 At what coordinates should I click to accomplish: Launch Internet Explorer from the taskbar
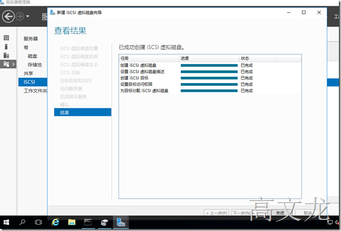55,222
